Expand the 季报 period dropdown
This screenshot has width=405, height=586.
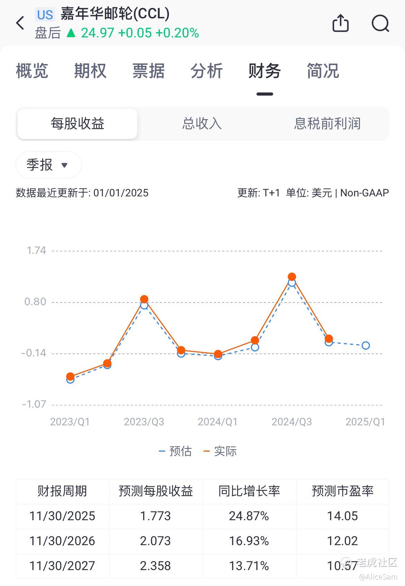tap(49, 165)
